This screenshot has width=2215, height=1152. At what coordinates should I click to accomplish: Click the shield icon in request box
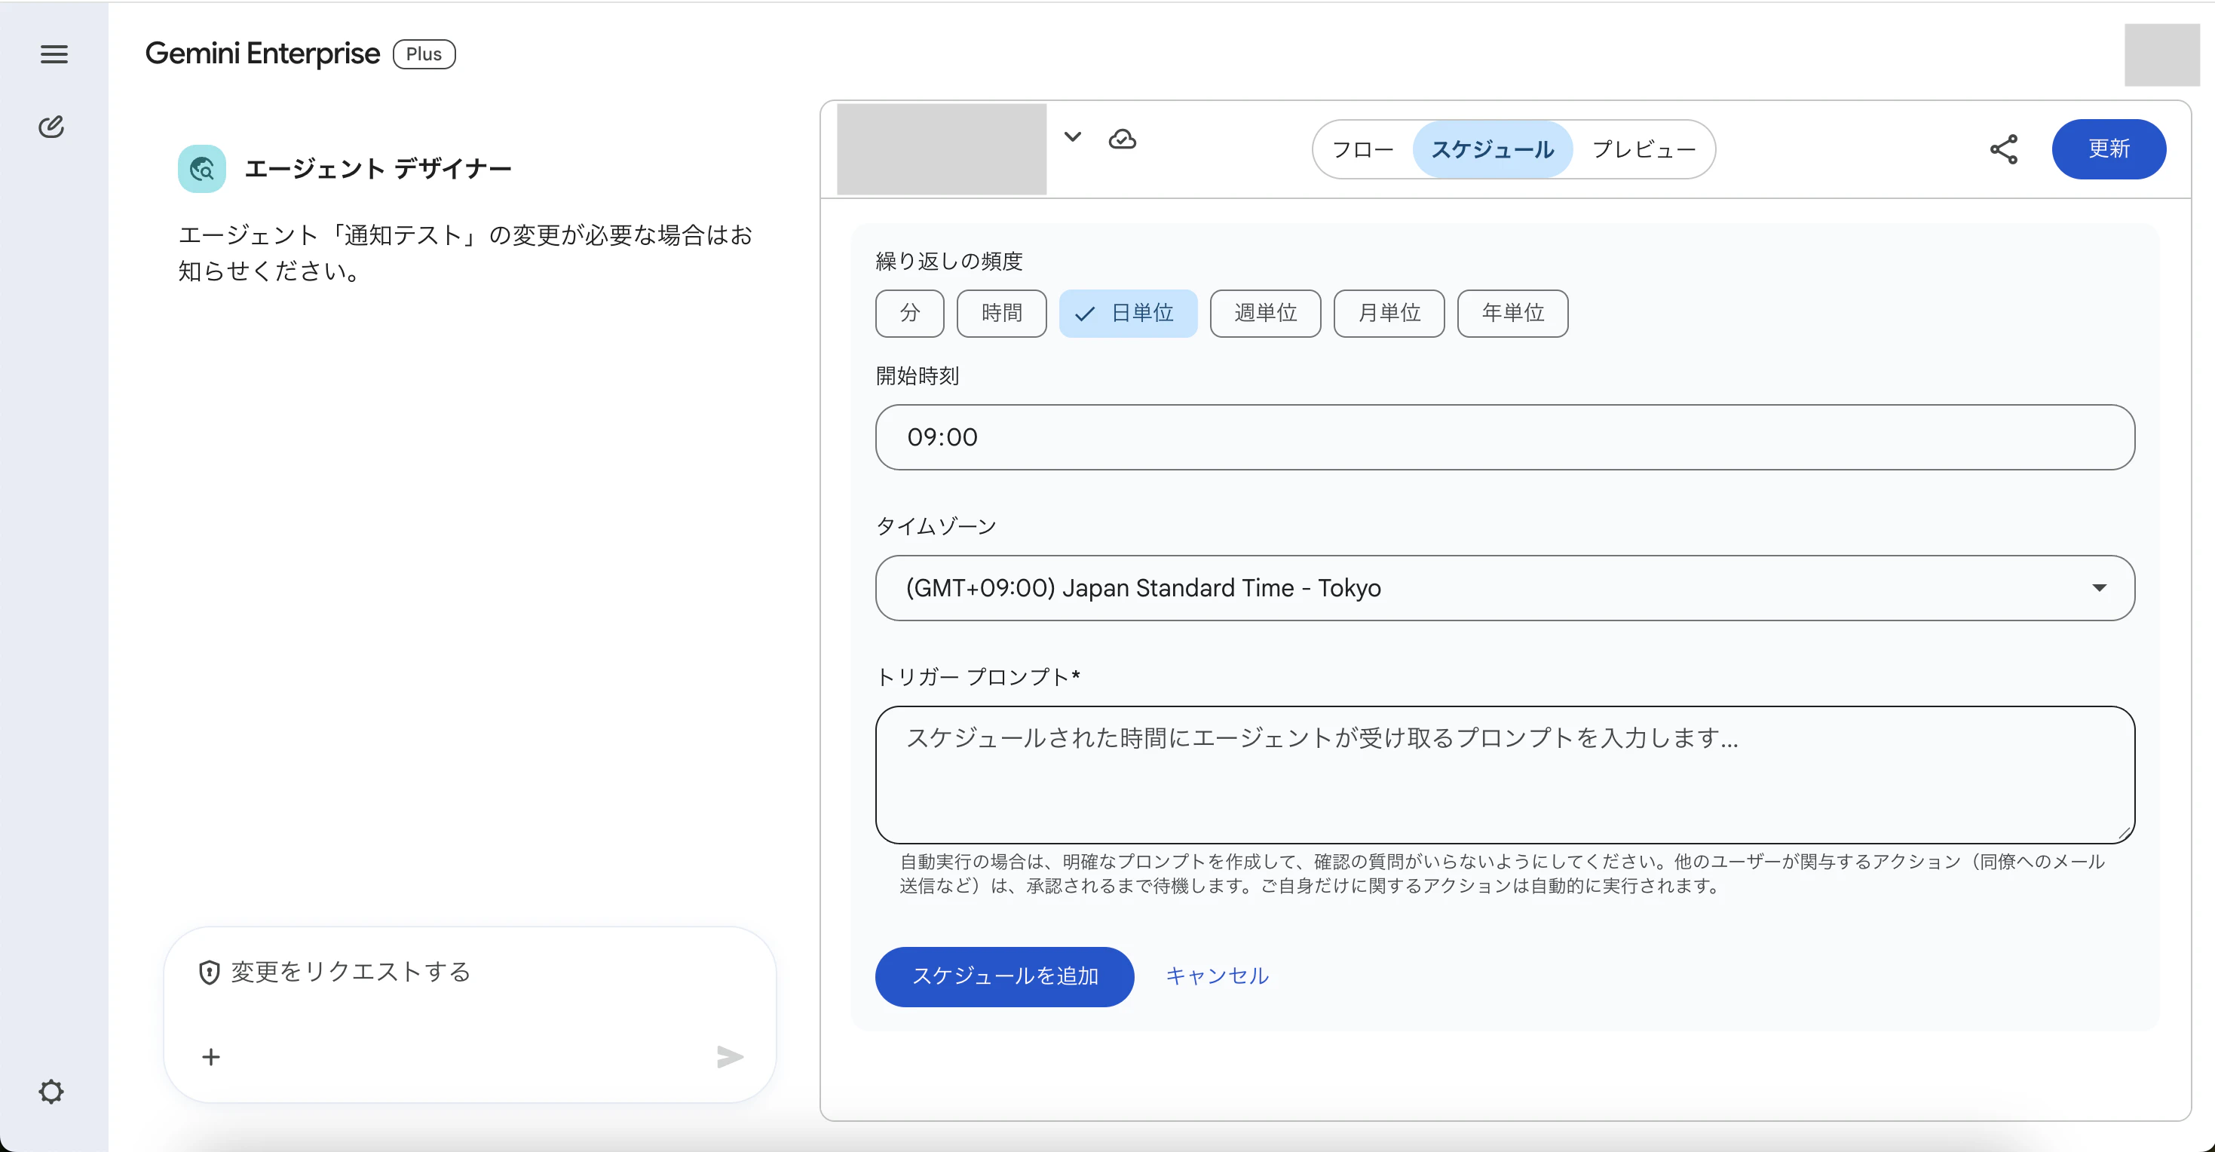coord(209,973)
